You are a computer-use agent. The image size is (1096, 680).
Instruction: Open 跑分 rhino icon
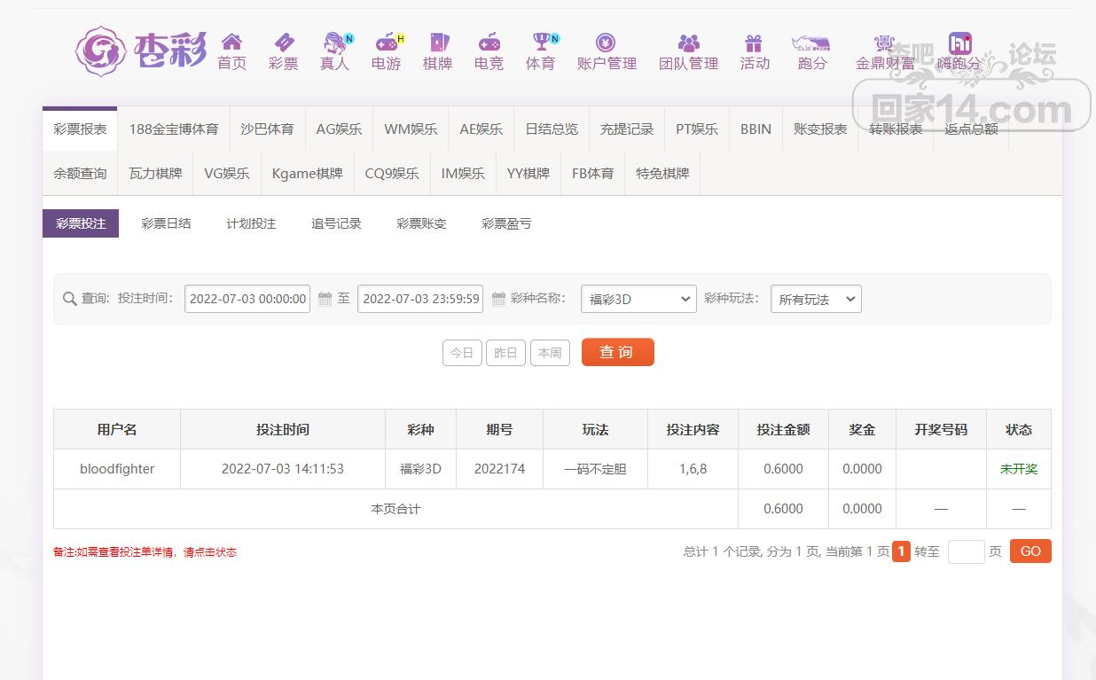tap(811, 43)
